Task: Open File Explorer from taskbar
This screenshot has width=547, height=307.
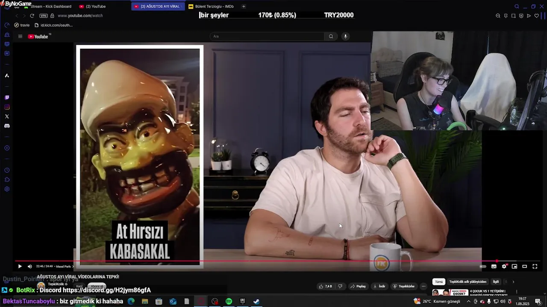Action: point(145,301)
